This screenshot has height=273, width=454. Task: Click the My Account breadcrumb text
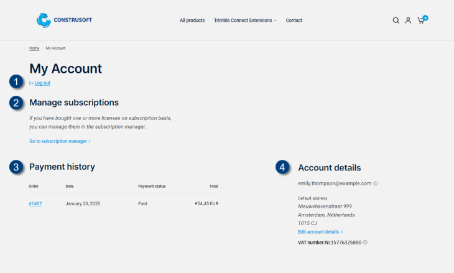(55, 49)
